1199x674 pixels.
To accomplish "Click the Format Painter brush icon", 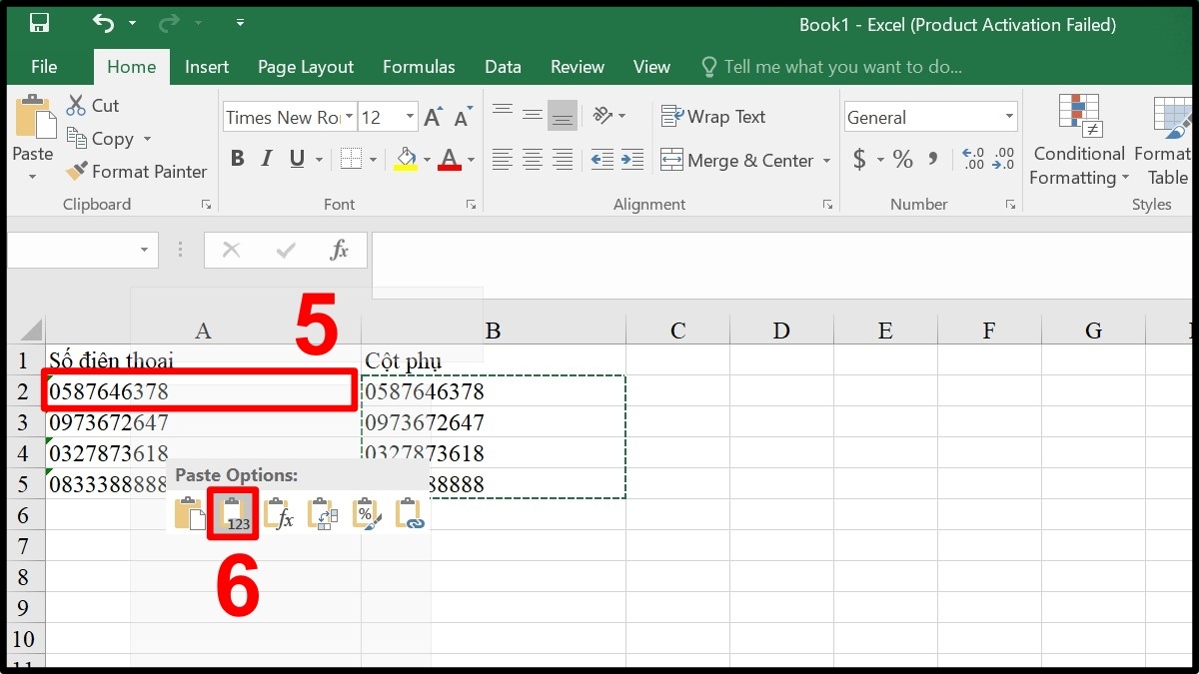I will (77, 172).
